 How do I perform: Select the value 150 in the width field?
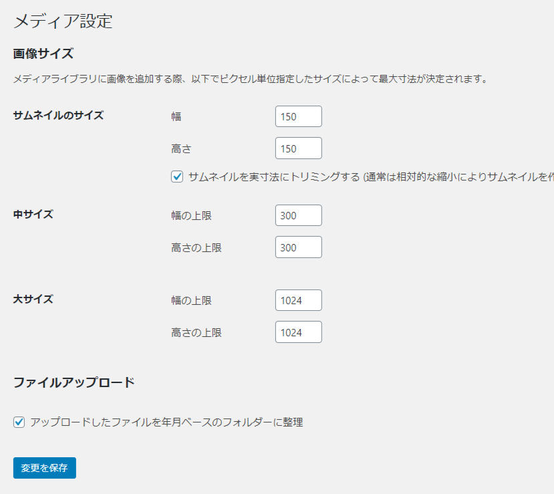tap(298, 116)
